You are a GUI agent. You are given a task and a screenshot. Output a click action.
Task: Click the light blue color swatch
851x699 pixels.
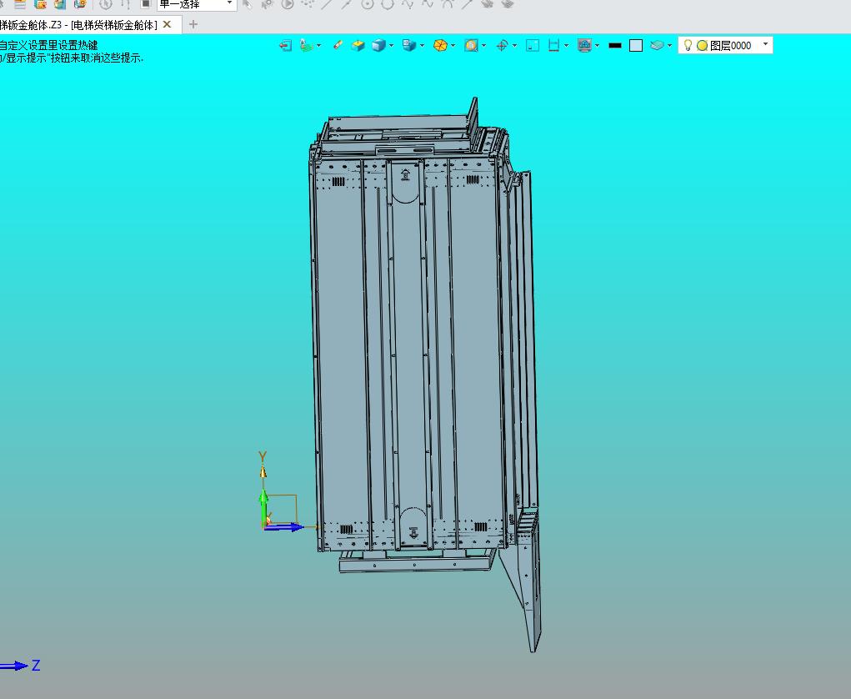(636, 46)
